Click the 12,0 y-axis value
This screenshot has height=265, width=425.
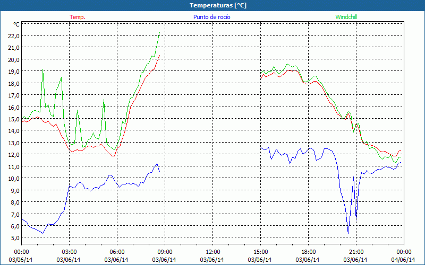14,155
